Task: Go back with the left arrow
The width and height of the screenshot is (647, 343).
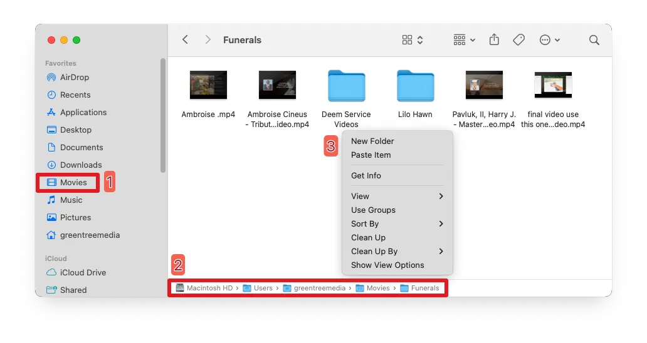Action: [186, 39]
